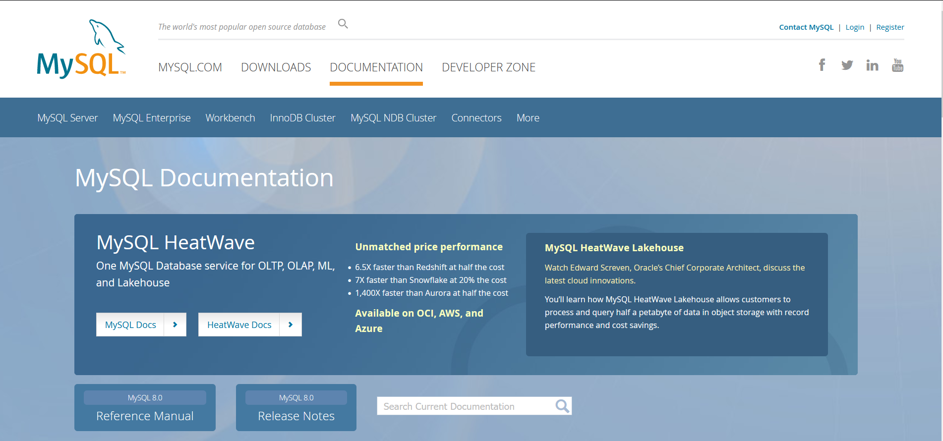Open the MySQL HeatWave Lakehouse heading link
This screenshot has width=943, height=441.
pyautogui.click(x=614, y=248)
